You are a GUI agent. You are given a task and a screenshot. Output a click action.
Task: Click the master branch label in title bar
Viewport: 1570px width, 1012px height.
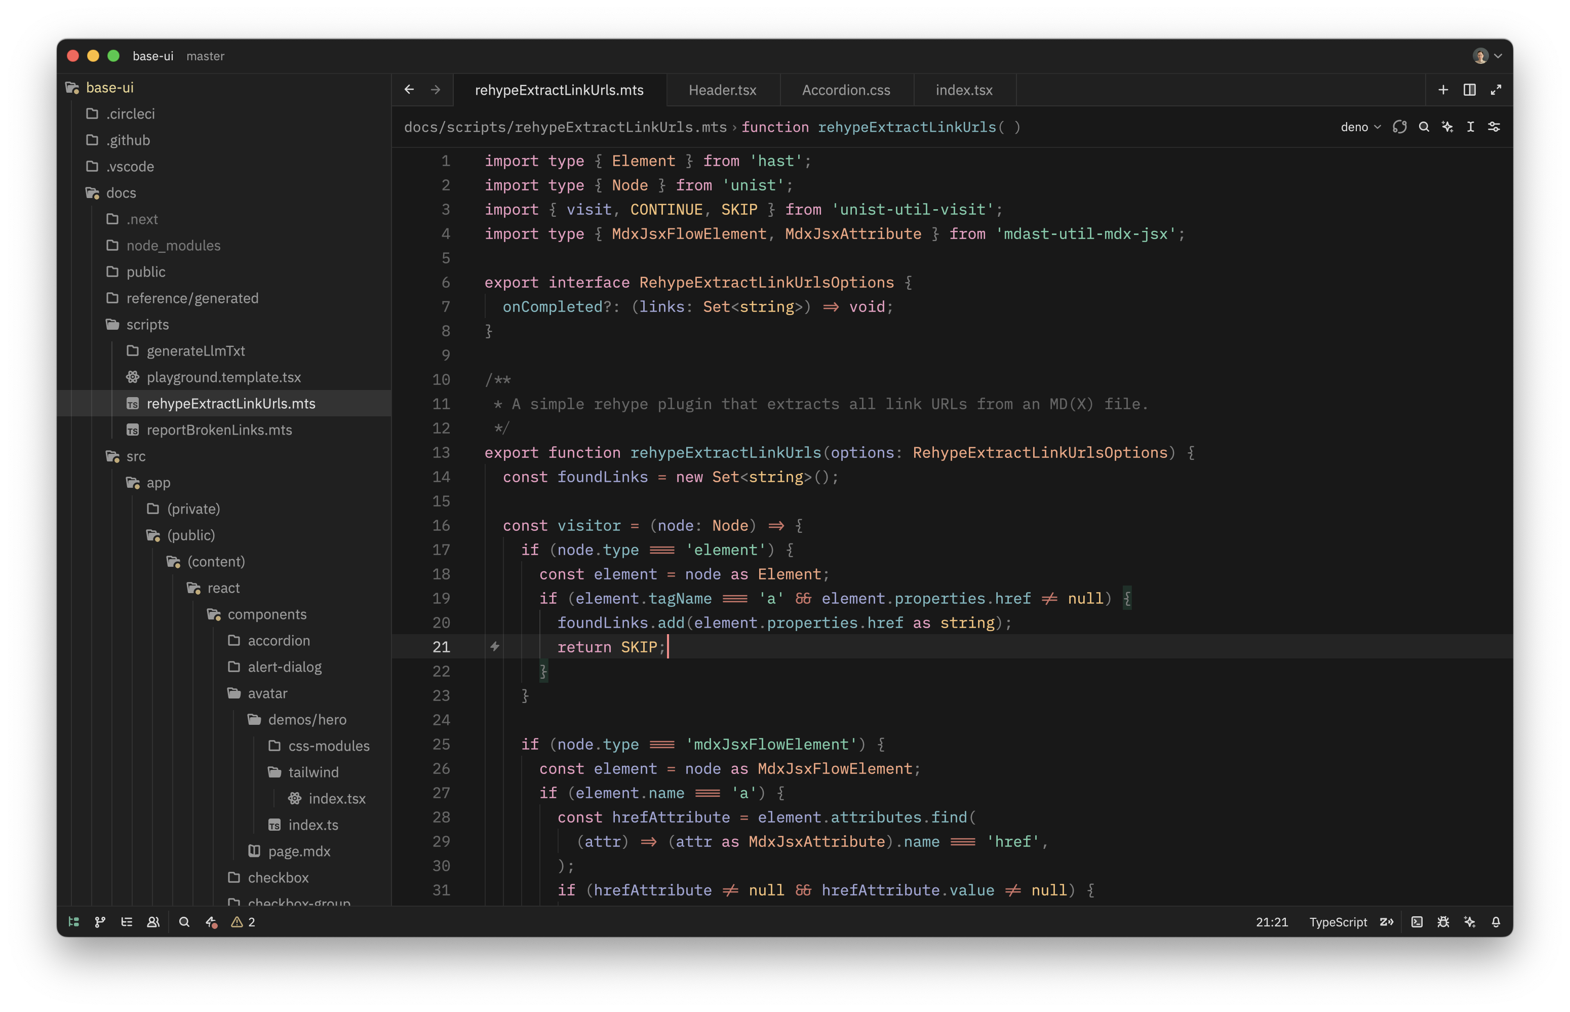[x=205, y=56]
